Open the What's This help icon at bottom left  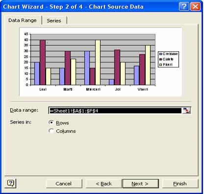11,183
